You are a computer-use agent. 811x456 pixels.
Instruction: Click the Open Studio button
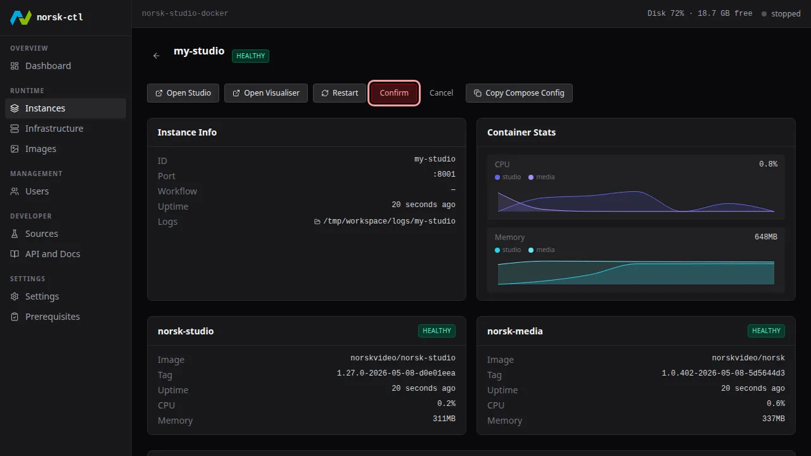183,93
